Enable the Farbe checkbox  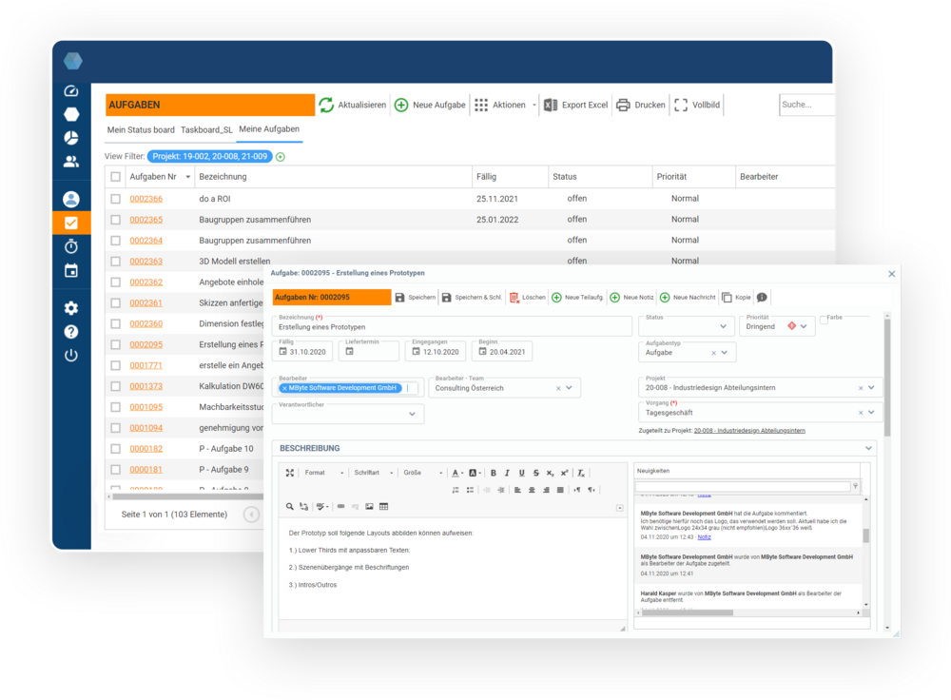pyautogui.click(x=824, y=321)
